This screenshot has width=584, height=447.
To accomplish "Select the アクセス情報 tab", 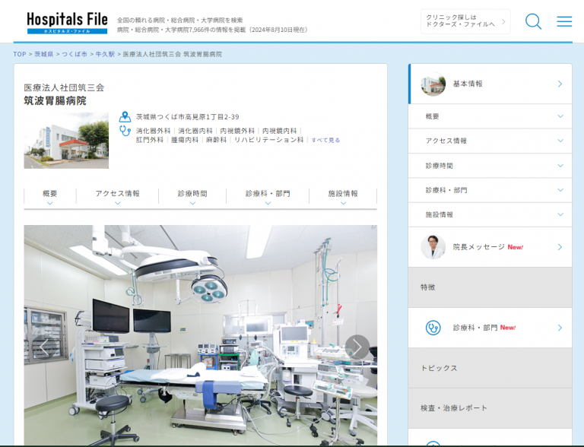I will pos(117,196).
